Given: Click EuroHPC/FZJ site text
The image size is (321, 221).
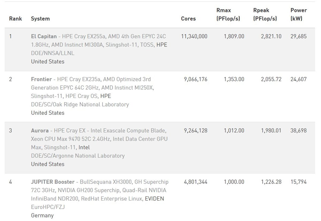Looking at the screenshot, I should (48, 207).
